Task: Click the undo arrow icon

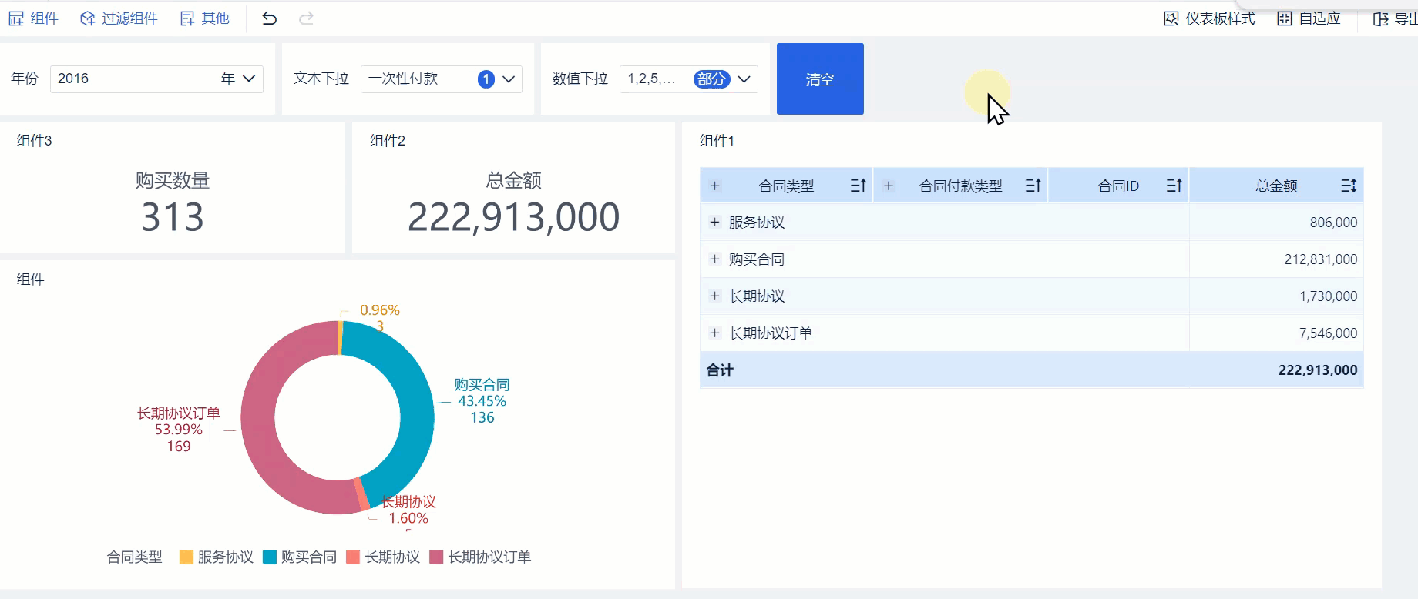Action: pos(269,18)
